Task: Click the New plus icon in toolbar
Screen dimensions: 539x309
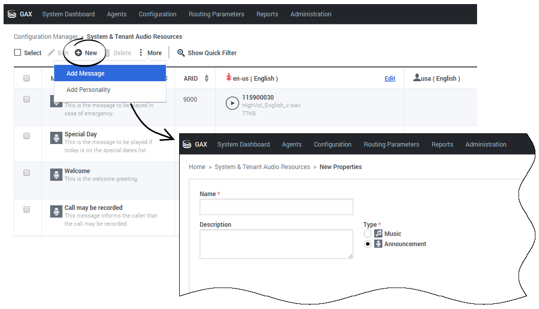Action: pyautogui.click(x=78, y=53)
